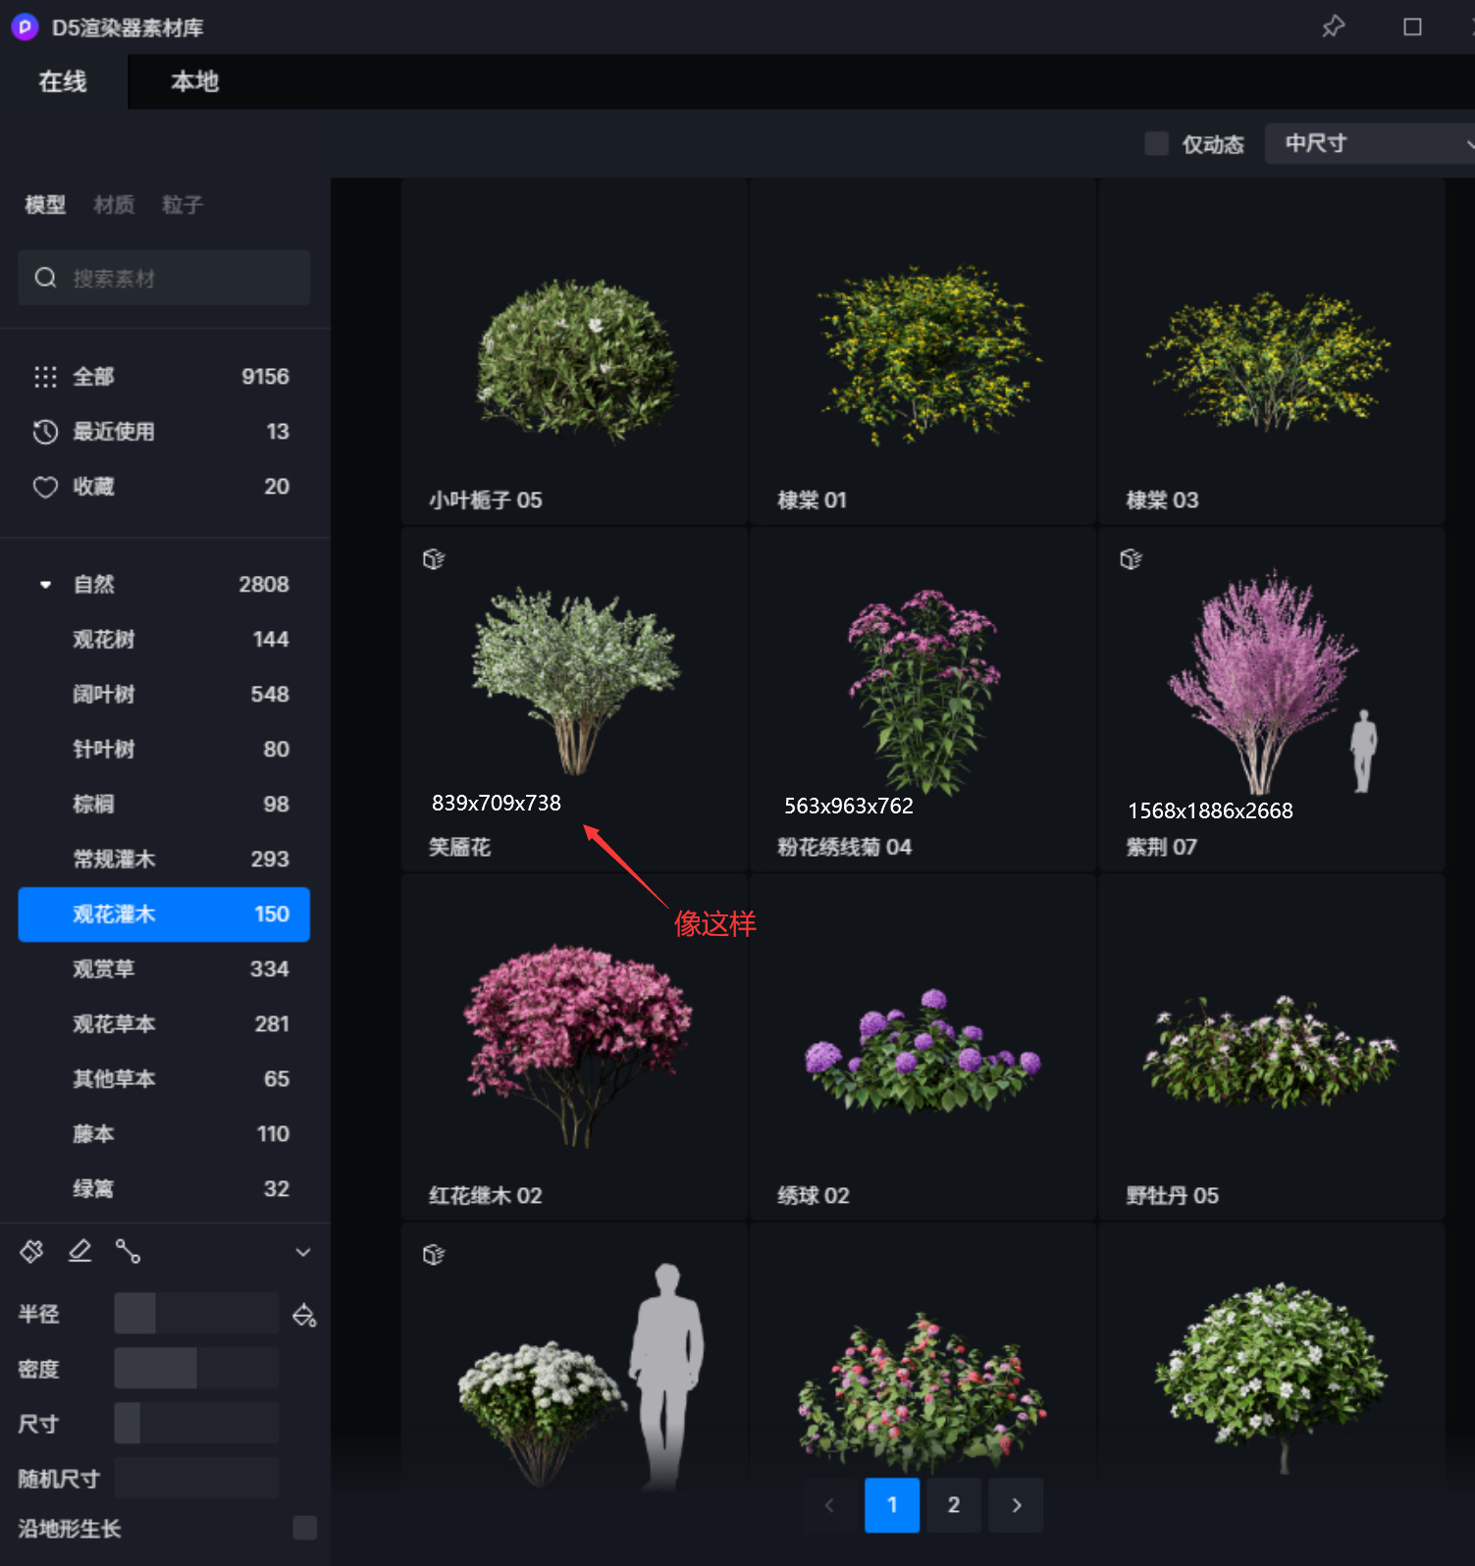1475x1566 pixels.
Task: Select the 棕榈 subcategory
Action: point(164,805)
